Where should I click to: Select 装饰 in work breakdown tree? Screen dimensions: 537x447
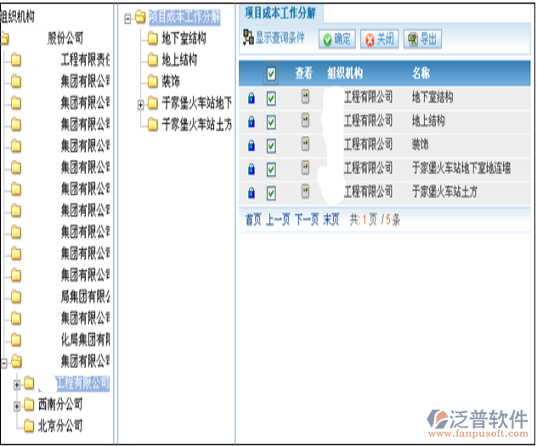coord(171,82)
